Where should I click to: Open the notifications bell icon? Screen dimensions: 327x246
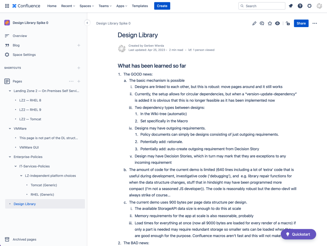291,6
